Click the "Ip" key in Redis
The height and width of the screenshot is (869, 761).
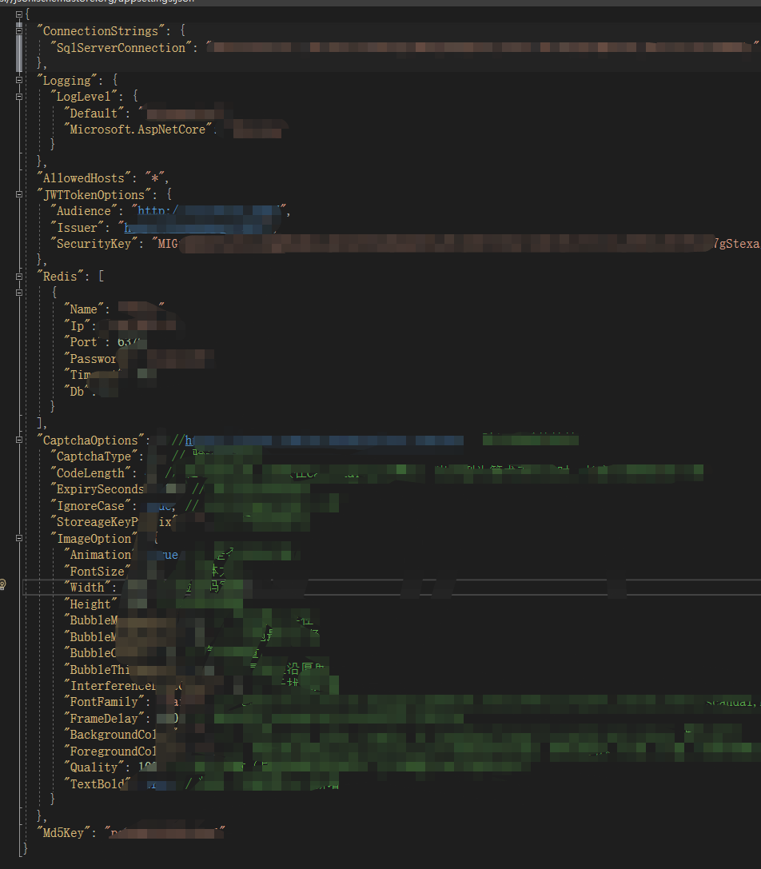coord(77,326)
